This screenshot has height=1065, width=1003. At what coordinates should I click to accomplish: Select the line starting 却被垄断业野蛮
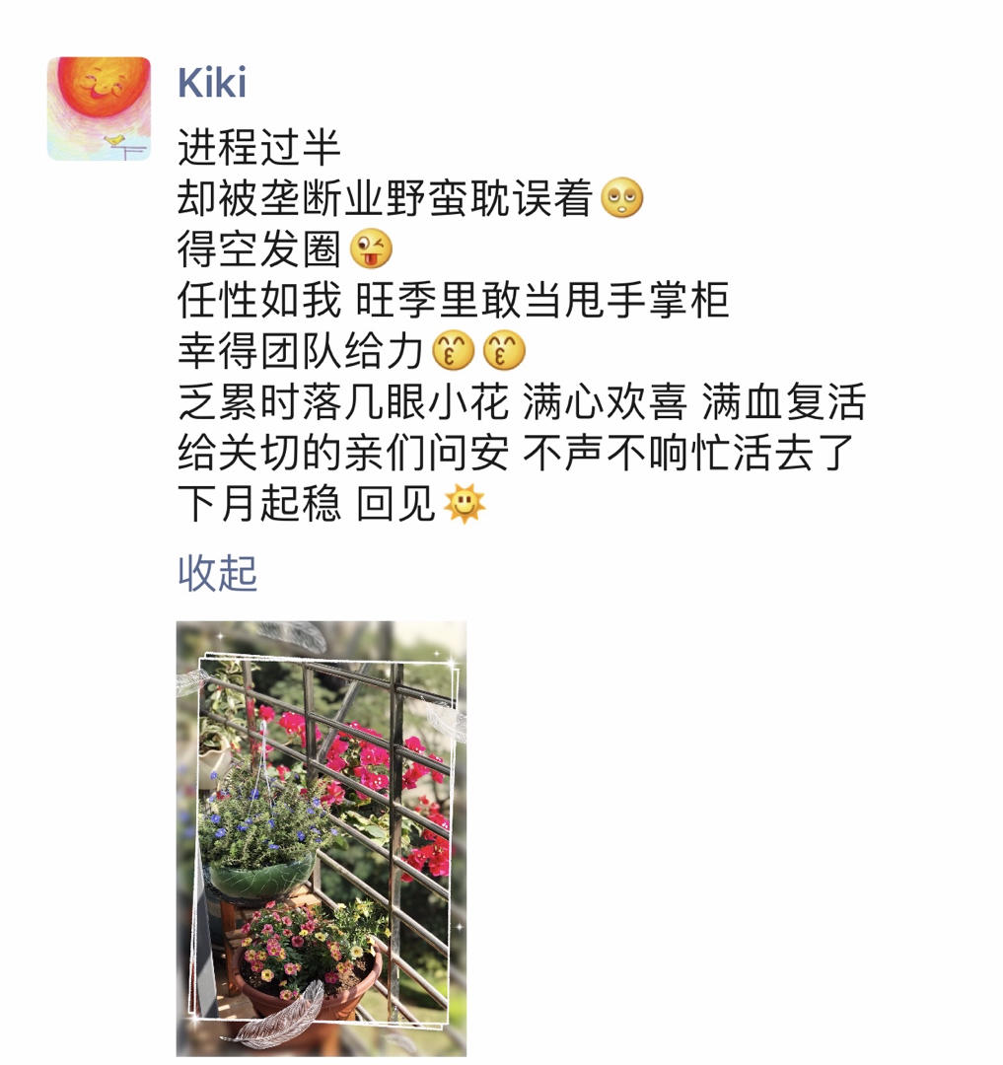coord(385,197)
